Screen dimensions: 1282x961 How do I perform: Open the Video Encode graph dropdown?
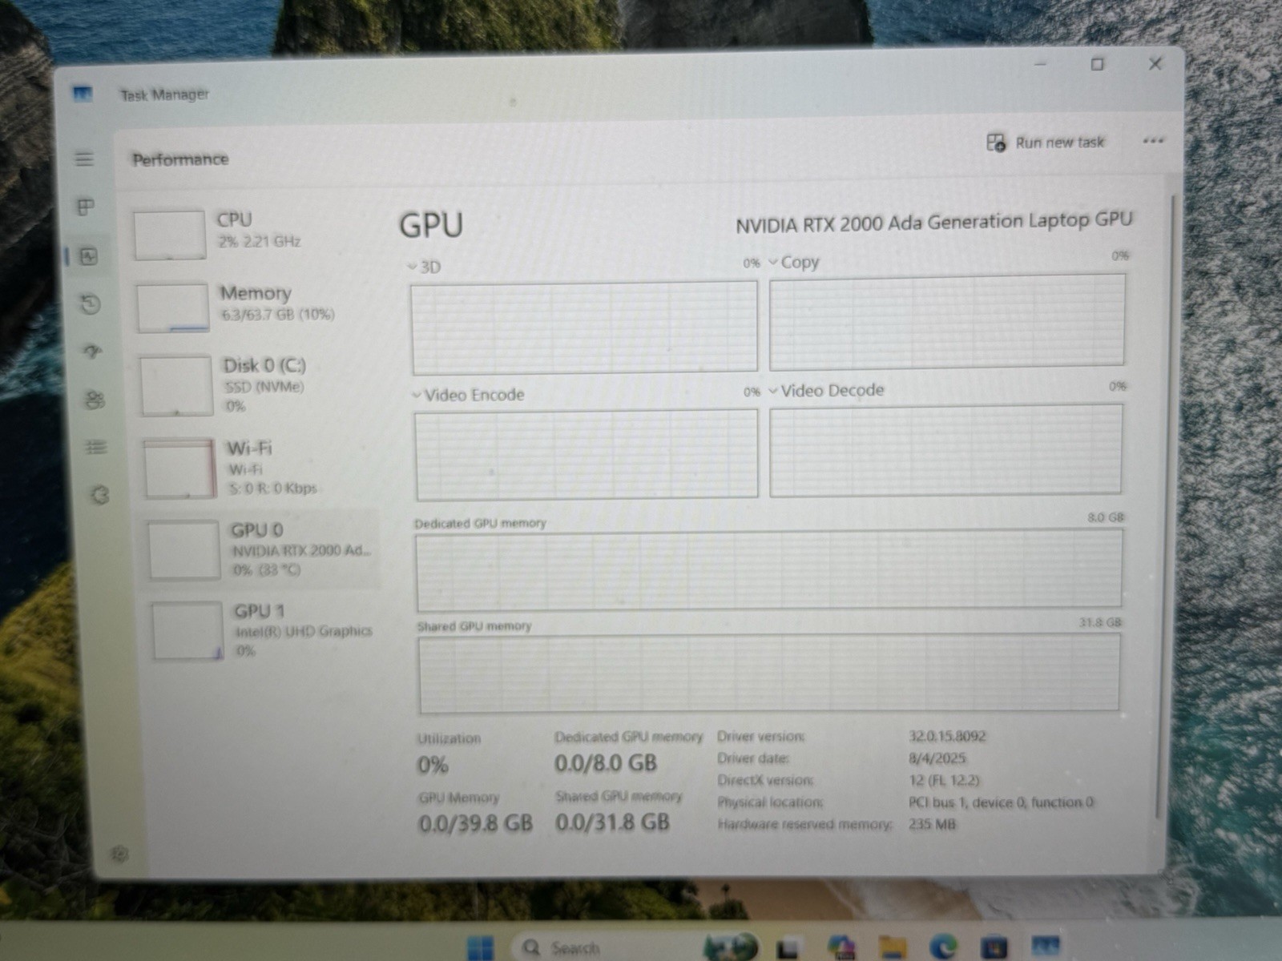468,395
